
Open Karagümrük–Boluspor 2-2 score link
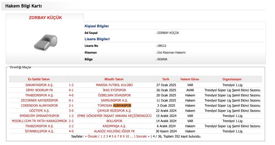[71, 121]
